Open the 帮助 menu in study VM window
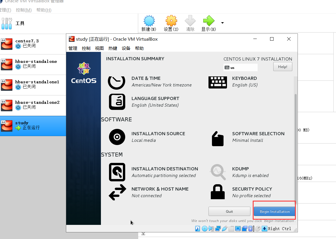 click(x=139, y=48)
